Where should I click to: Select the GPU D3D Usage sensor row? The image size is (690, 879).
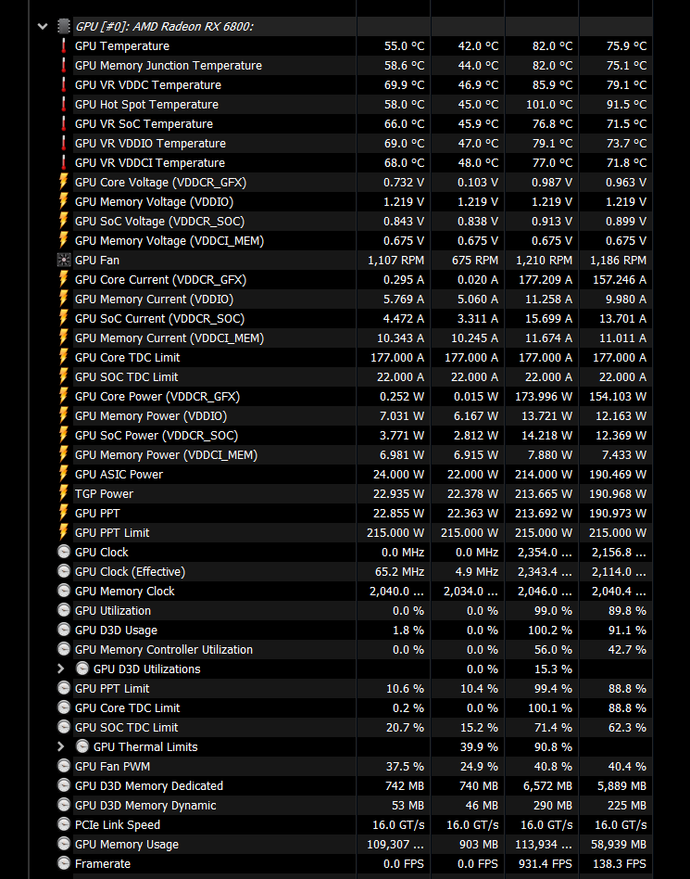354,631
